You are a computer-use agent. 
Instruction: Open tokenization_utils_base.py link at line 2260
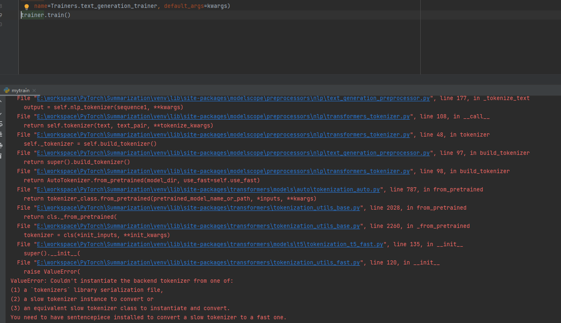(x=199, y=226)
